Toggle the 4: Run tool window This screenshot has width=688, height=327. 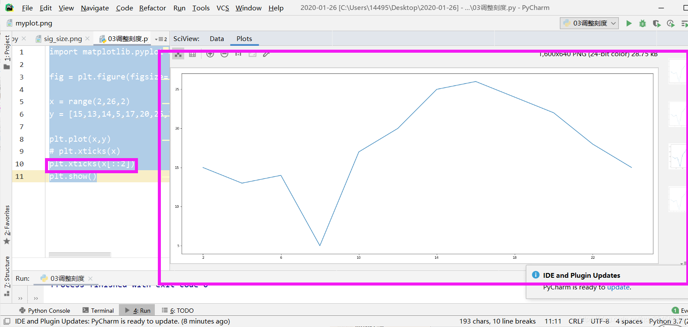(x=138, y=311)
